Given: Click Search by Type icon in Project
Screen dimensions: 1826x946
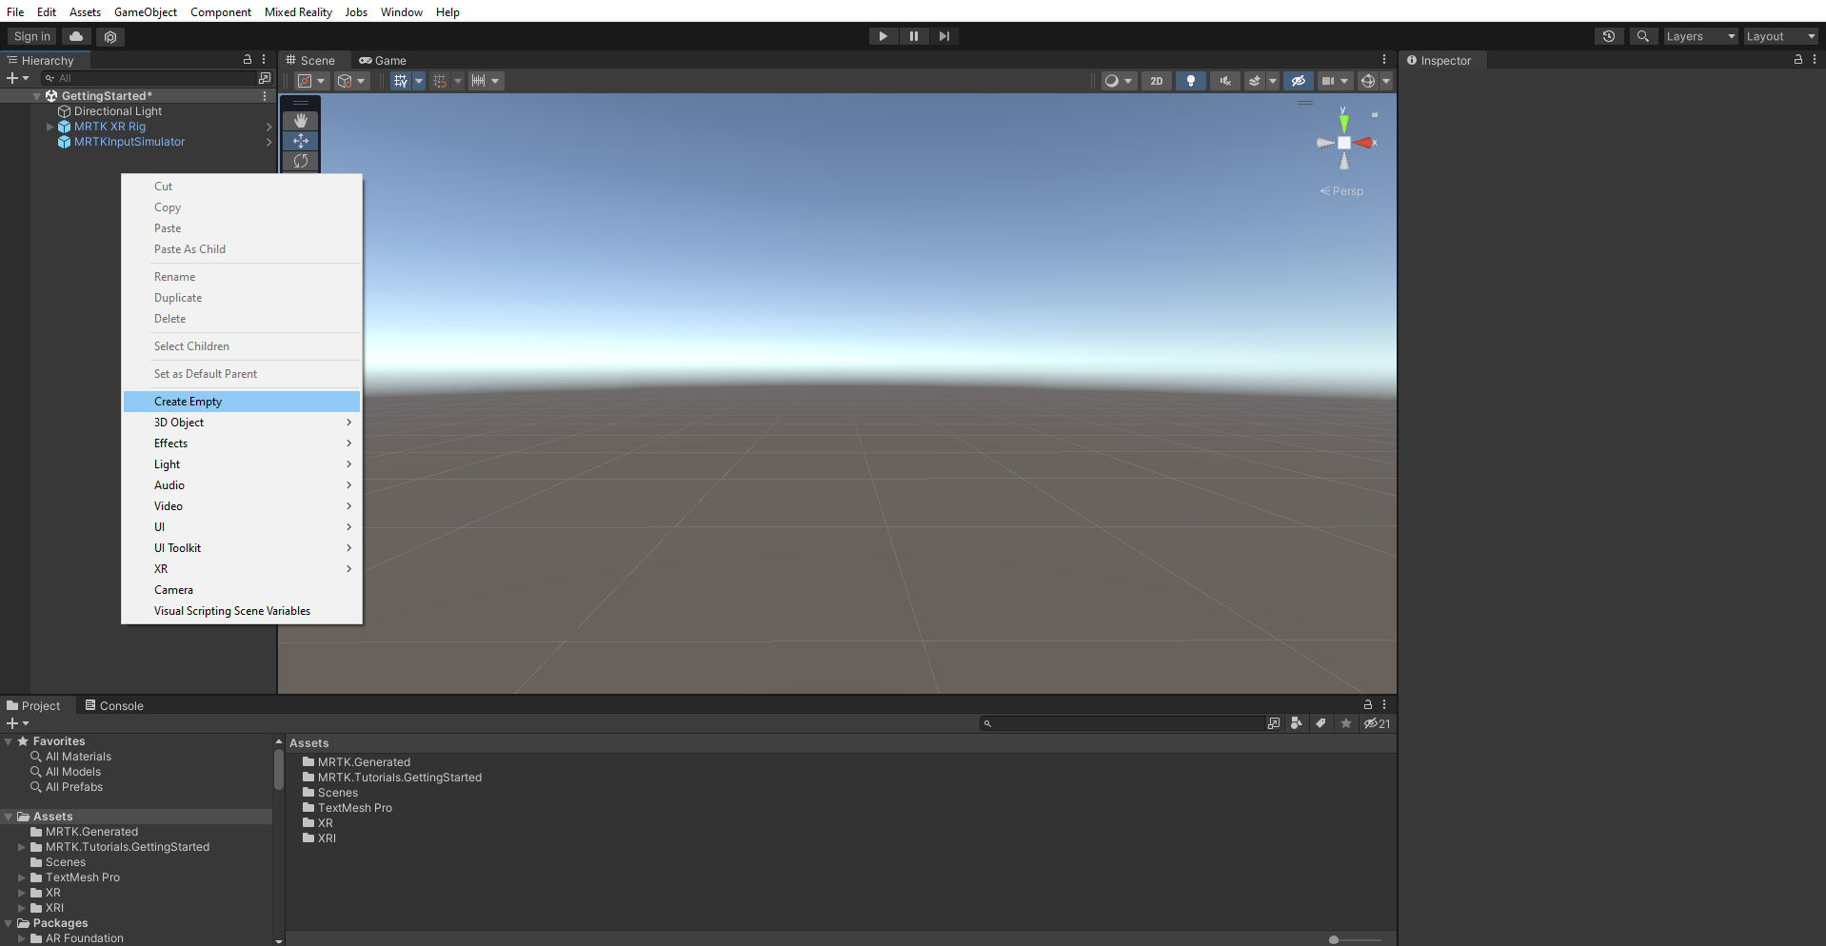Looking at the screenshot, I should 1297,723.
